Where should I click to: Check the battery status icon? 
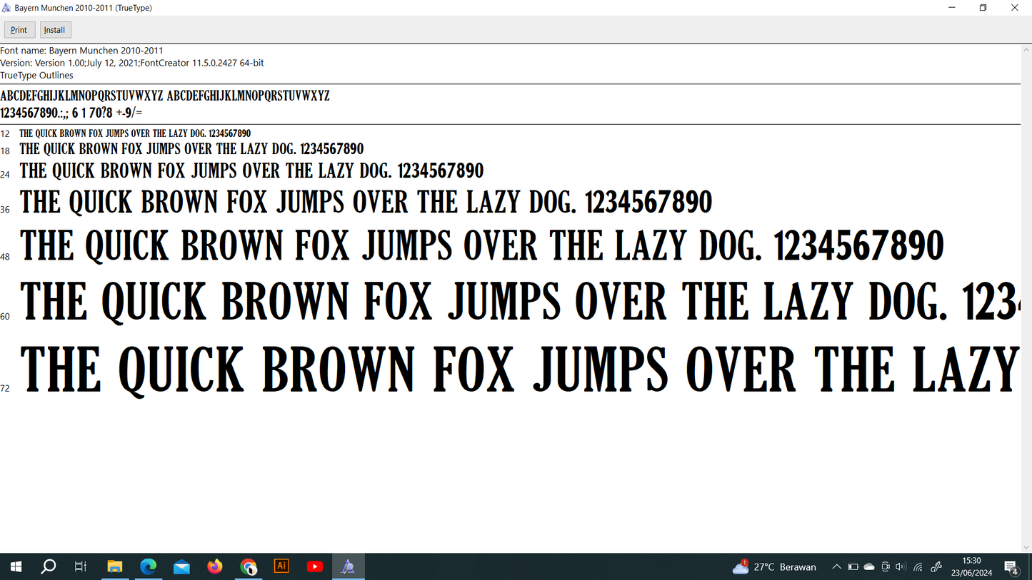853,566
